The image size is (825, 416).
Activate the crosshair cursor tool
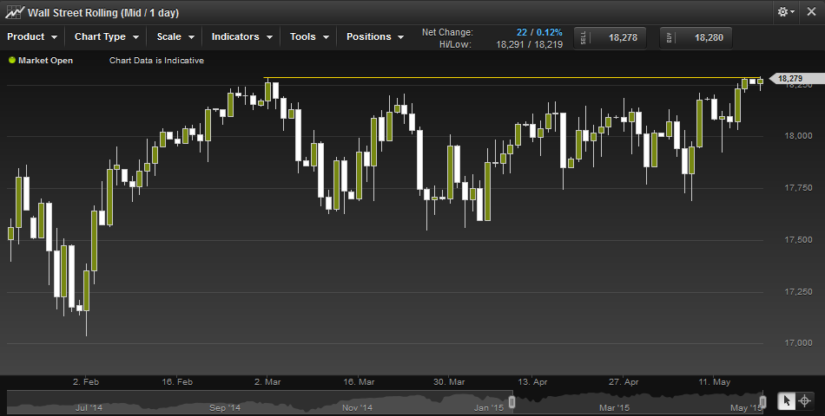(x=805, y=400)
